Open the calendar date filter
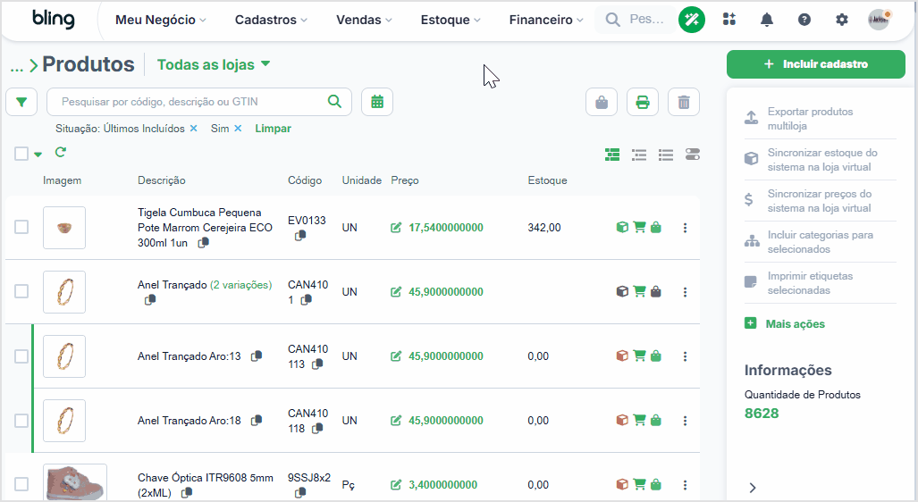The height and width of the screenshot is (502, 918). [377, 102]
